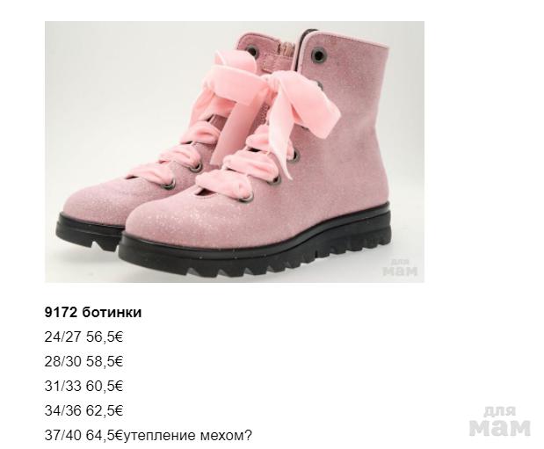Click the price line 28/30 58,5€
Viewport: 544px width, 449px height.
click(x=83, y=361)
